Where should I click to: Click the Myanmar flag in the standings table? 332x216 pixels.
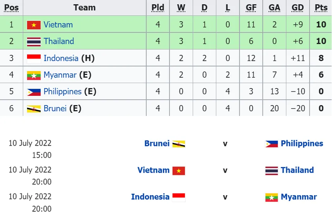[34, 75]
